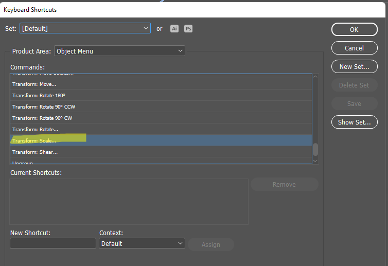Choose the Photoshop (Ps) shortcut set icon
The image size is (388, 266).
188,29
